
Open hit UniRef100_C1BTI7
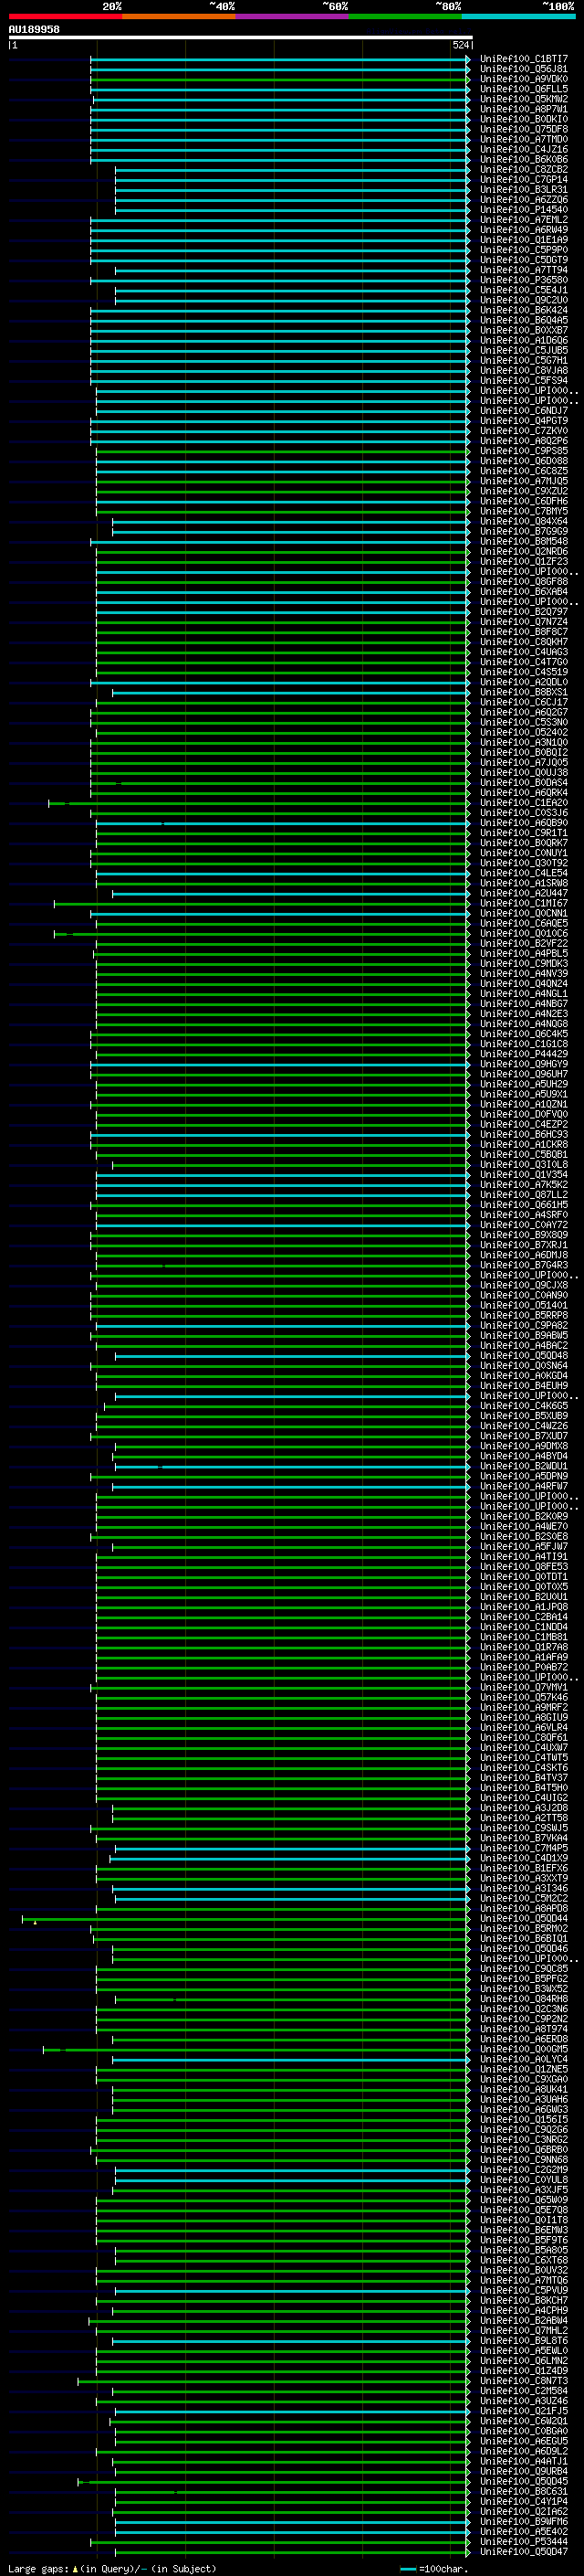524,59
